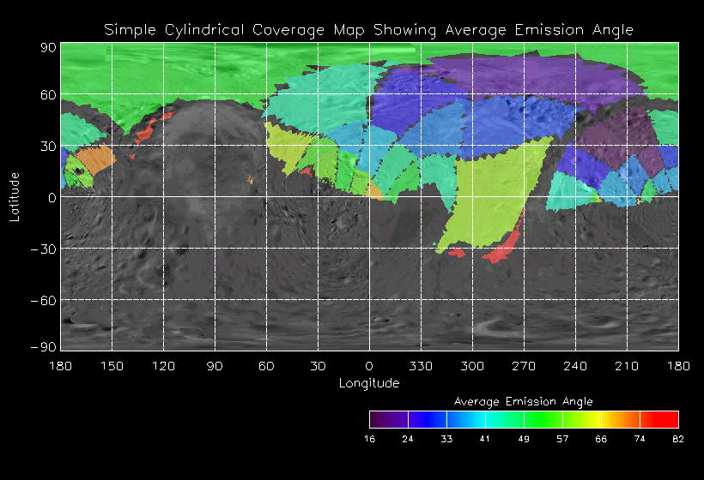Click the longitude tick label 120
Screen dimensions: 704x480
pyautogui.click(x=163, y=366)
